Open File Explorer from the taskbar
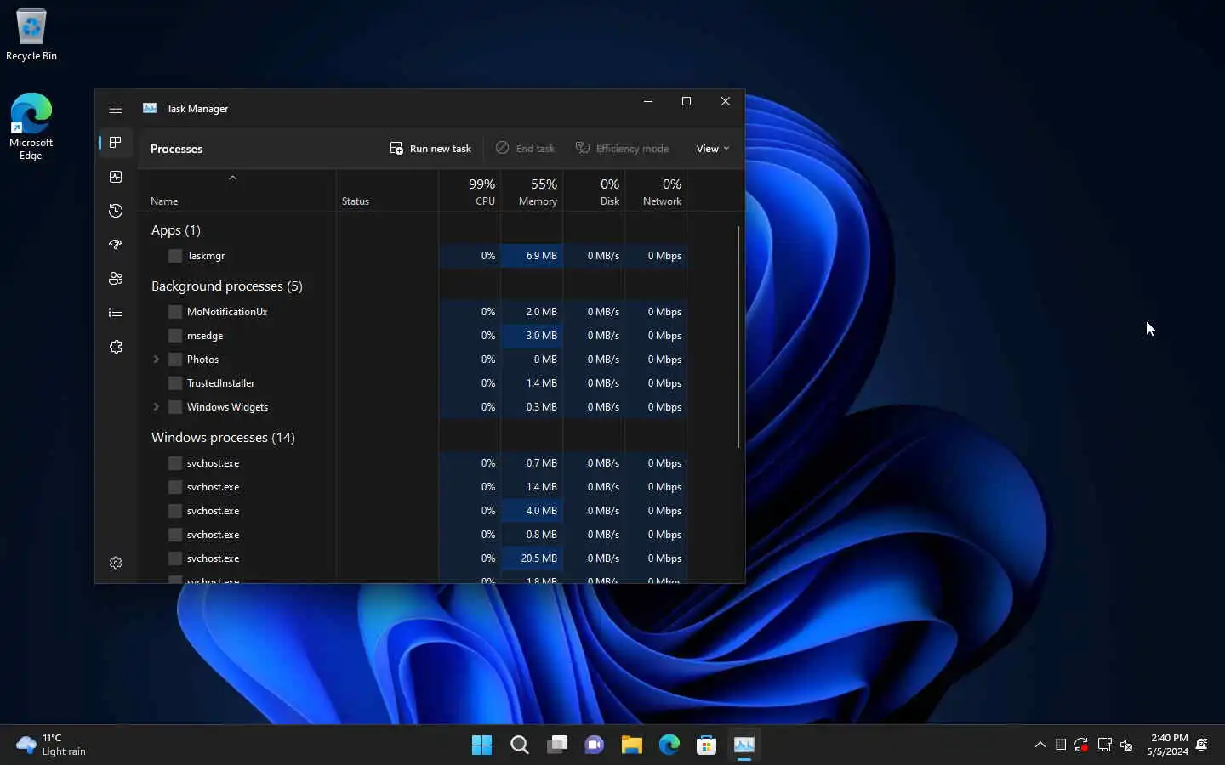 631,745
